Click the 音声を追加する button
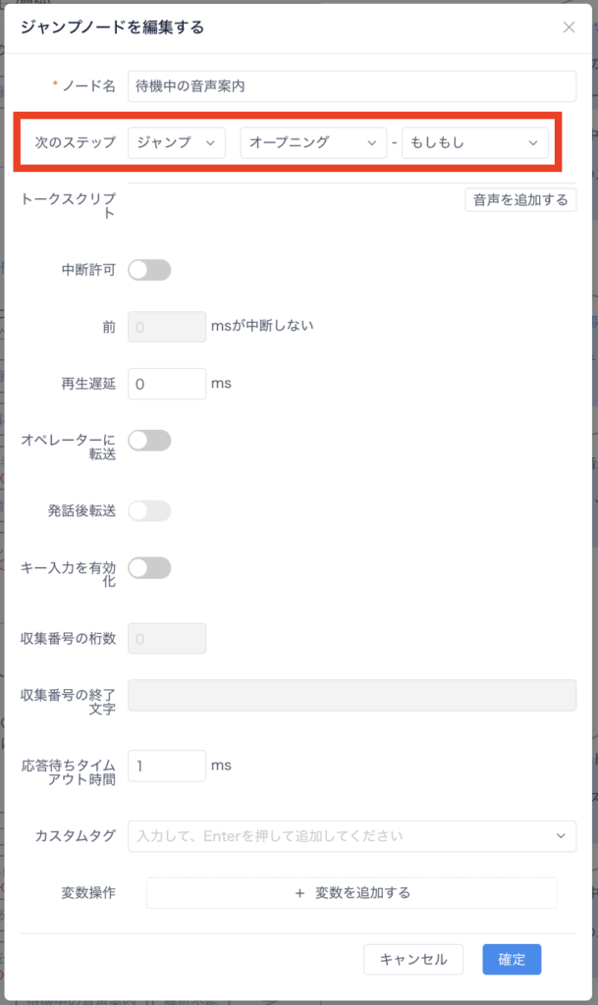Screen dimensions: 598x1005 (x=520, y=200)
